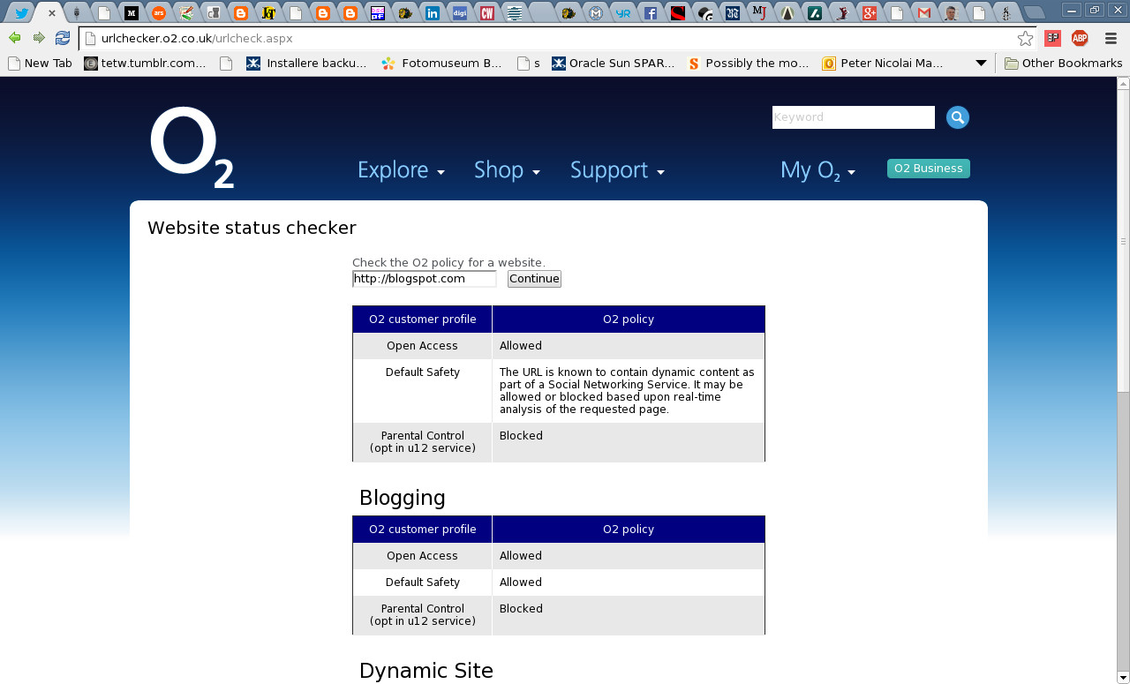Click the vertical scrollbar thumb
This screenshot has width=1130, height=684.
(x=1123, y=242)
